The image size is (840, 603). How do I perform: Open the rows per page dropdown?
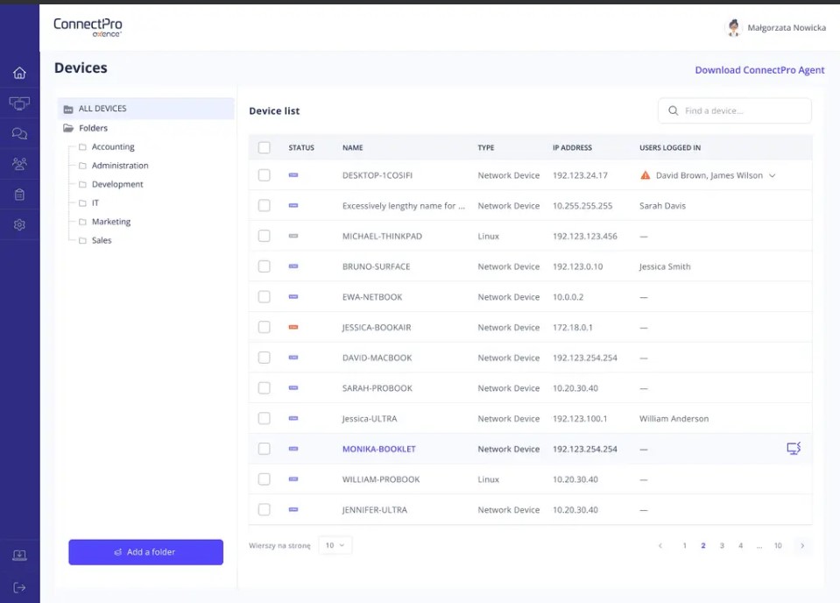(x=335, y=545)
